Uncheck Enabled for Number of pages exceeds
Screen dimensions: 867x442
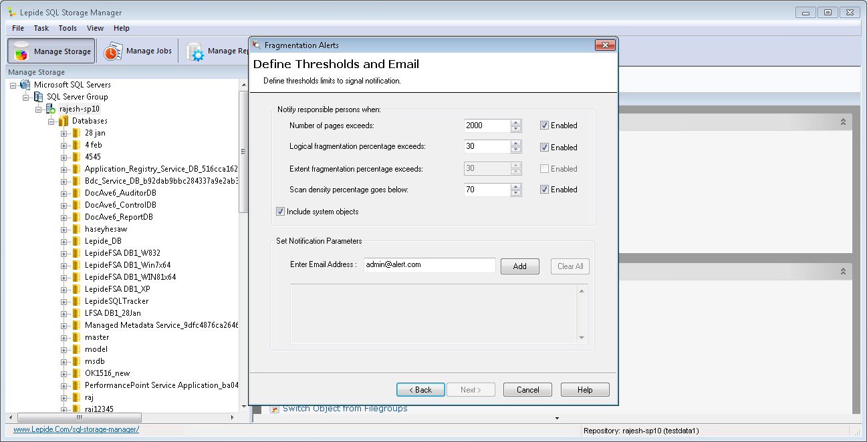pos(545,126)
